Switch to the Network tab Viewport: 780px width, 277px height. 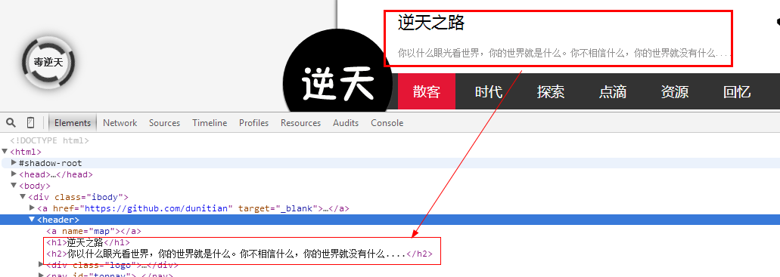(120, 122)
